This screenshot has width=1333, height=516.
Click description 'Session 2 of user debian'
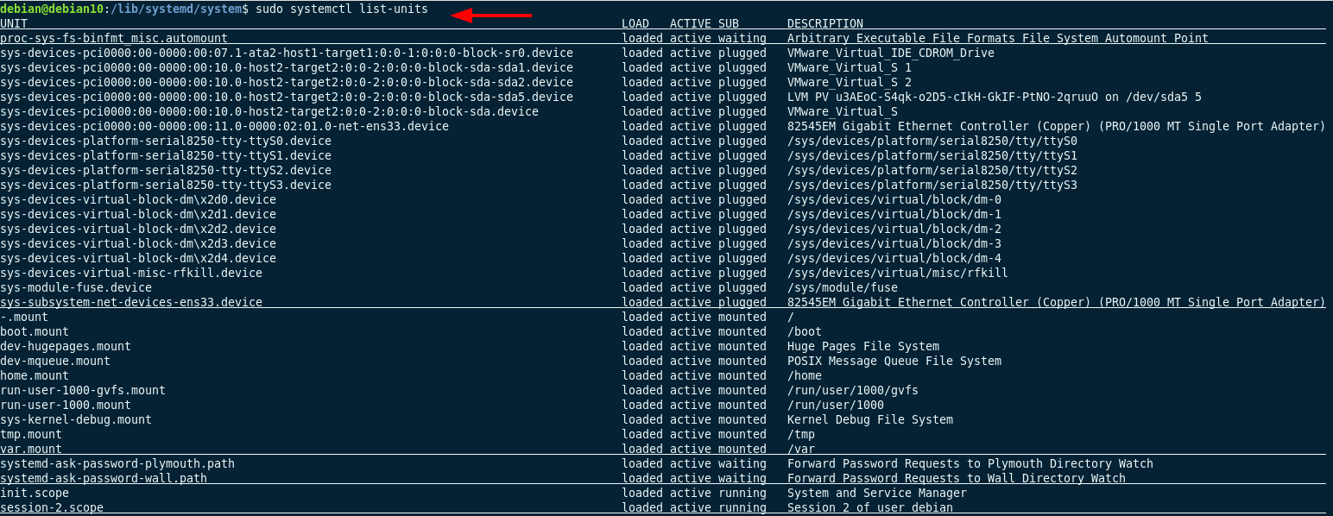coord(870,507)
